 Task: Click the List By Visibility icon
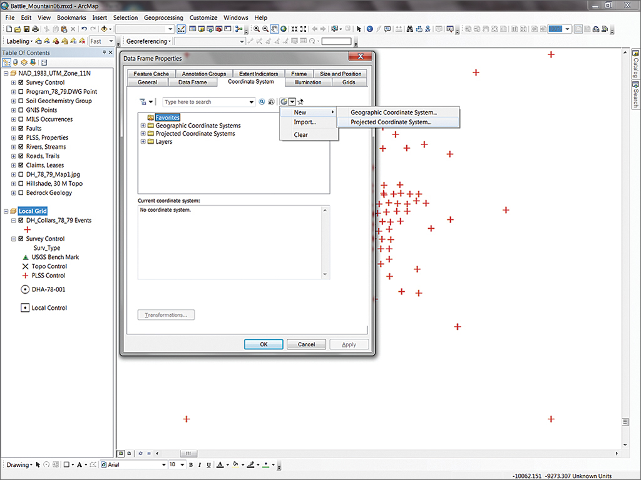tap(24, 62)
